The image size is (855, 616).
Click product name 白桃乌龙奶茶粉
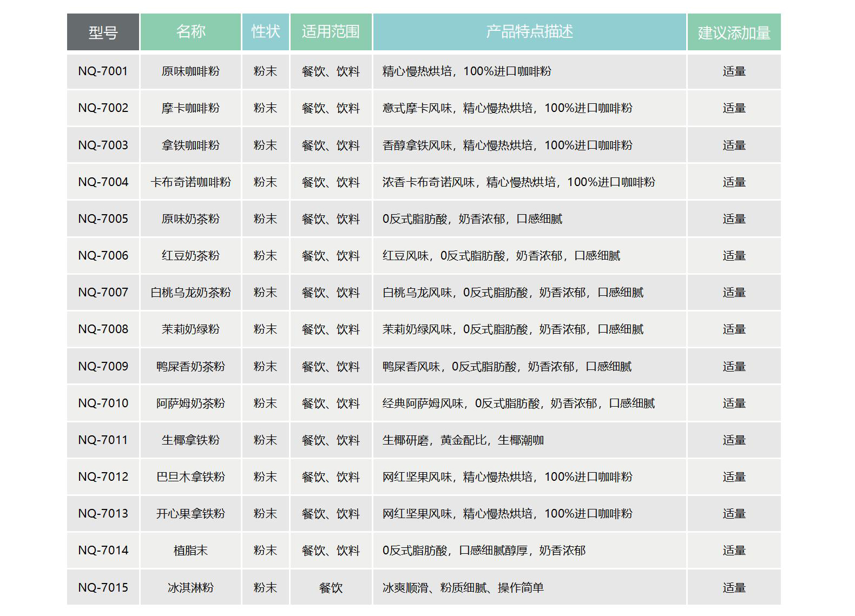pyautogui.click(x=190, y=293)
